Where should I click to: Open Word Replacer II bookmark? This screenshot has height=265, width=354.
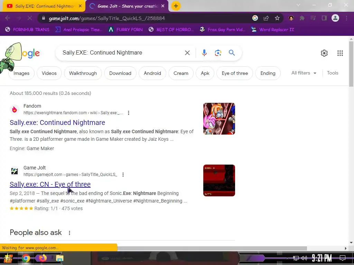tap(273, 30)
